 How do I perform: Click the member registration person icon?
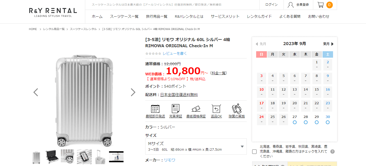tap(290, 5)
